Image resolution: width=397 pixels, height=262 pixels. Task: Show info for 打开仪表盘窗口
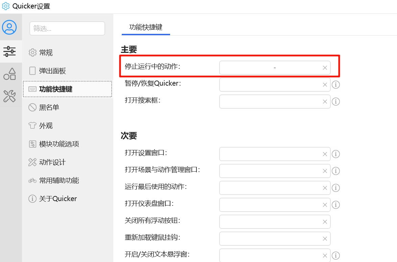(x=336, y=205)
